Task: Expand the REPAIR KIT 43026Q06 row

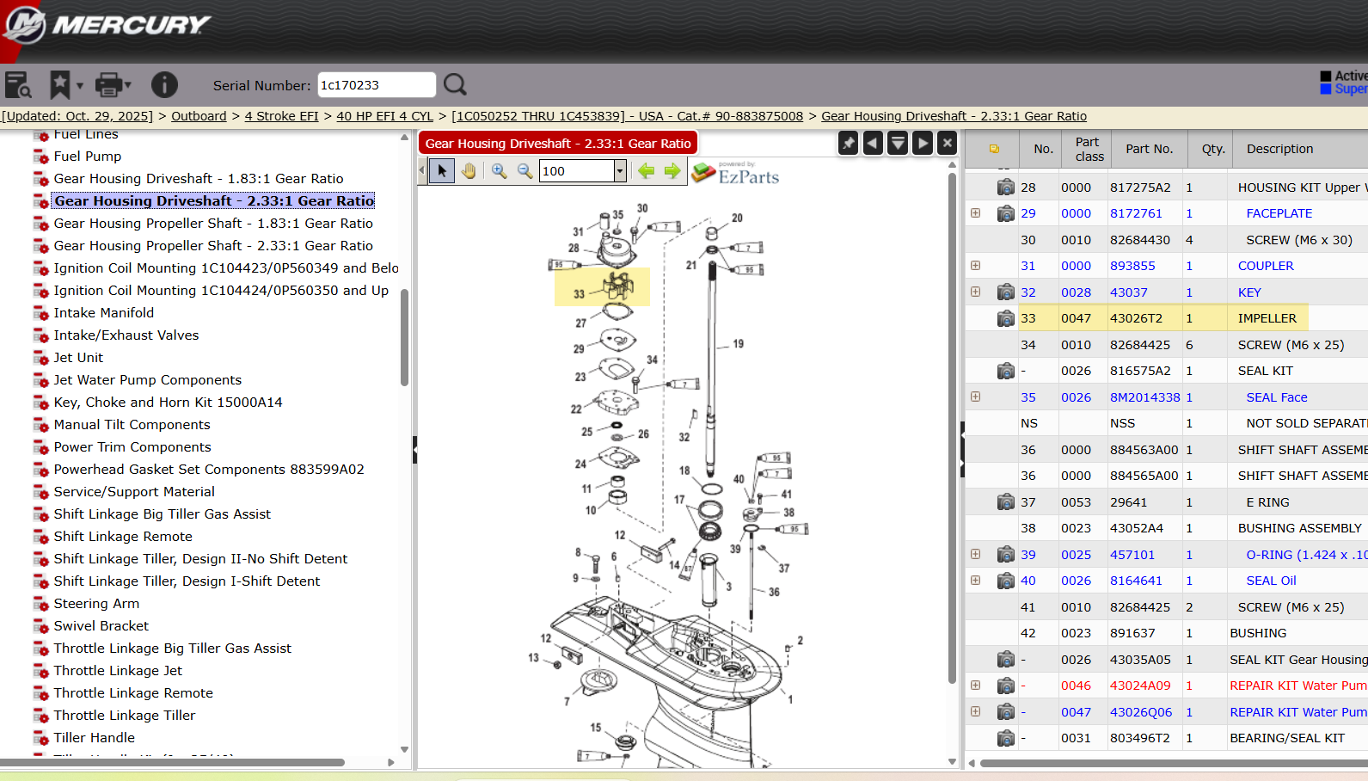Action: [x=975, y=711]
